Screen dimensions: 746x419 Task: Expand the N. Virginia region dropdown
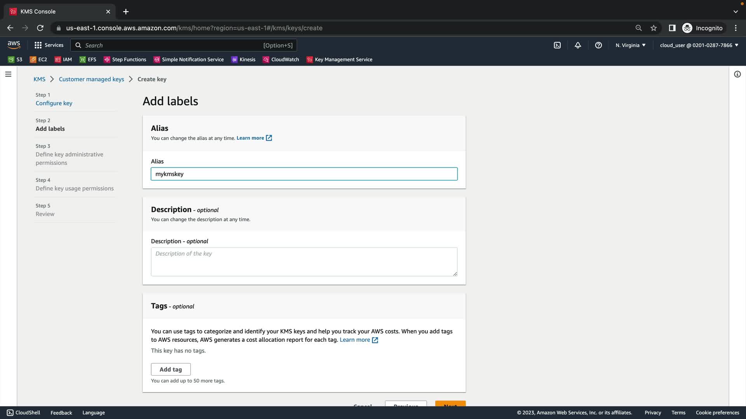[x=630, y=45]
